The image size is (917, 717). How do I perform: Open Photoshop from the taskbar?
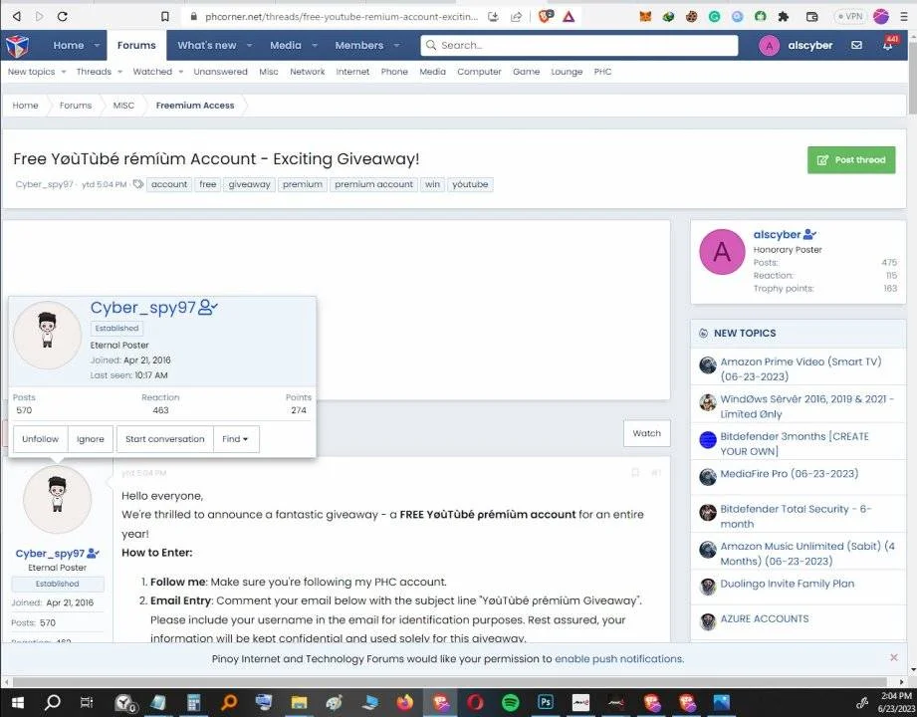coord(545,702)
